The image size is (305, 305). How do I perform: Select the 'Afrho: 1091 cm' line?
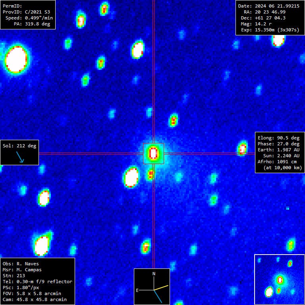point(277,162)
